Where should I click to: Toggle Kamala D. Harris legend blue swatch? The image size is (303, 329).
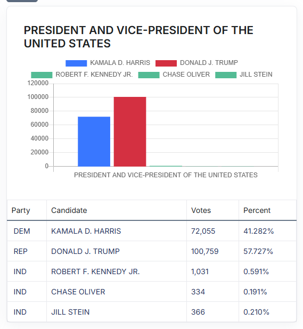coord(76,63)
